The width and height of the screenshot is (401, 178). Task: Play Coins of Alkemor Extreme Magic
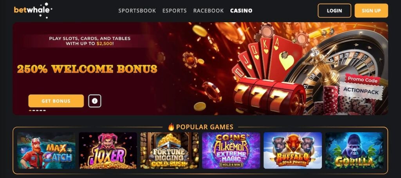pos(231,150)
